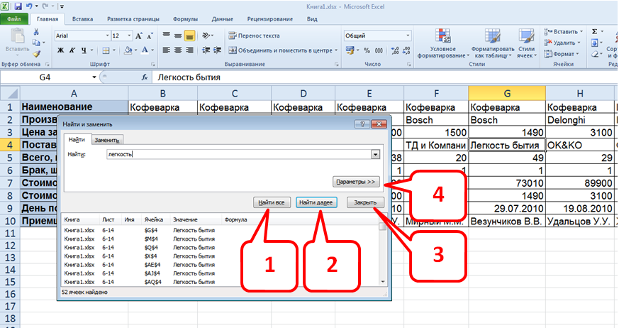Click the Bold (Ж) formatting icon
Screen dimensions: 619x328
point(61,50)
